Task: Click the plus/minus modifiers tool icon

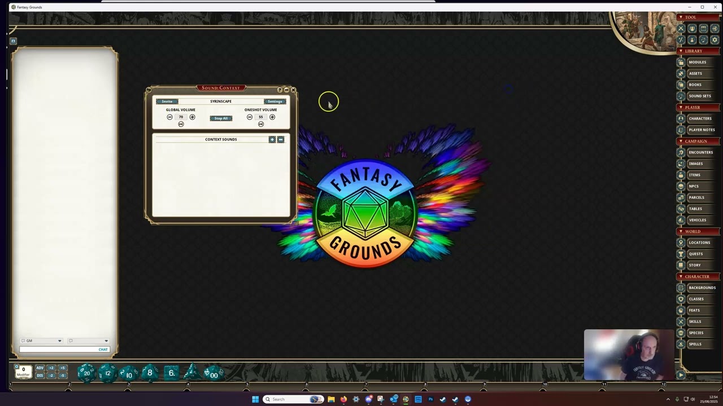Action: click(x=681, y=40)
